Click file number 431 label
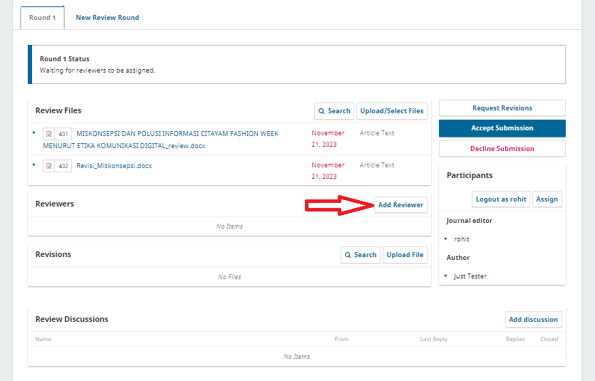Viewport: 595px width, 381px height. click(63, 134)
